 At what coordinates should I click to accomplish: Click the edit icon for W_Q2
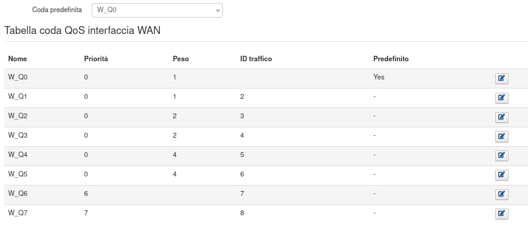click(x=501, y=118)
